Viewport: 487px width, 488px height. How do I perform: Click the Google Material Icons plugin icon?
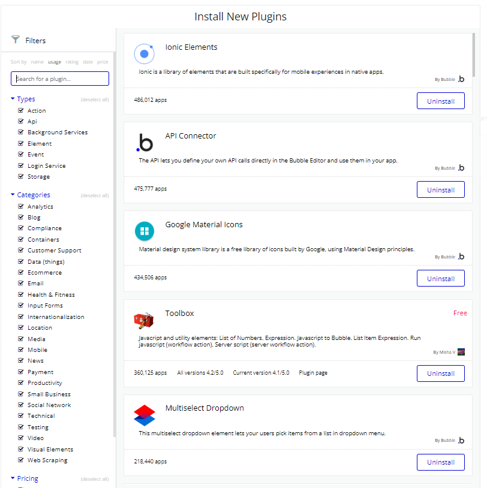tap(144, 231)
